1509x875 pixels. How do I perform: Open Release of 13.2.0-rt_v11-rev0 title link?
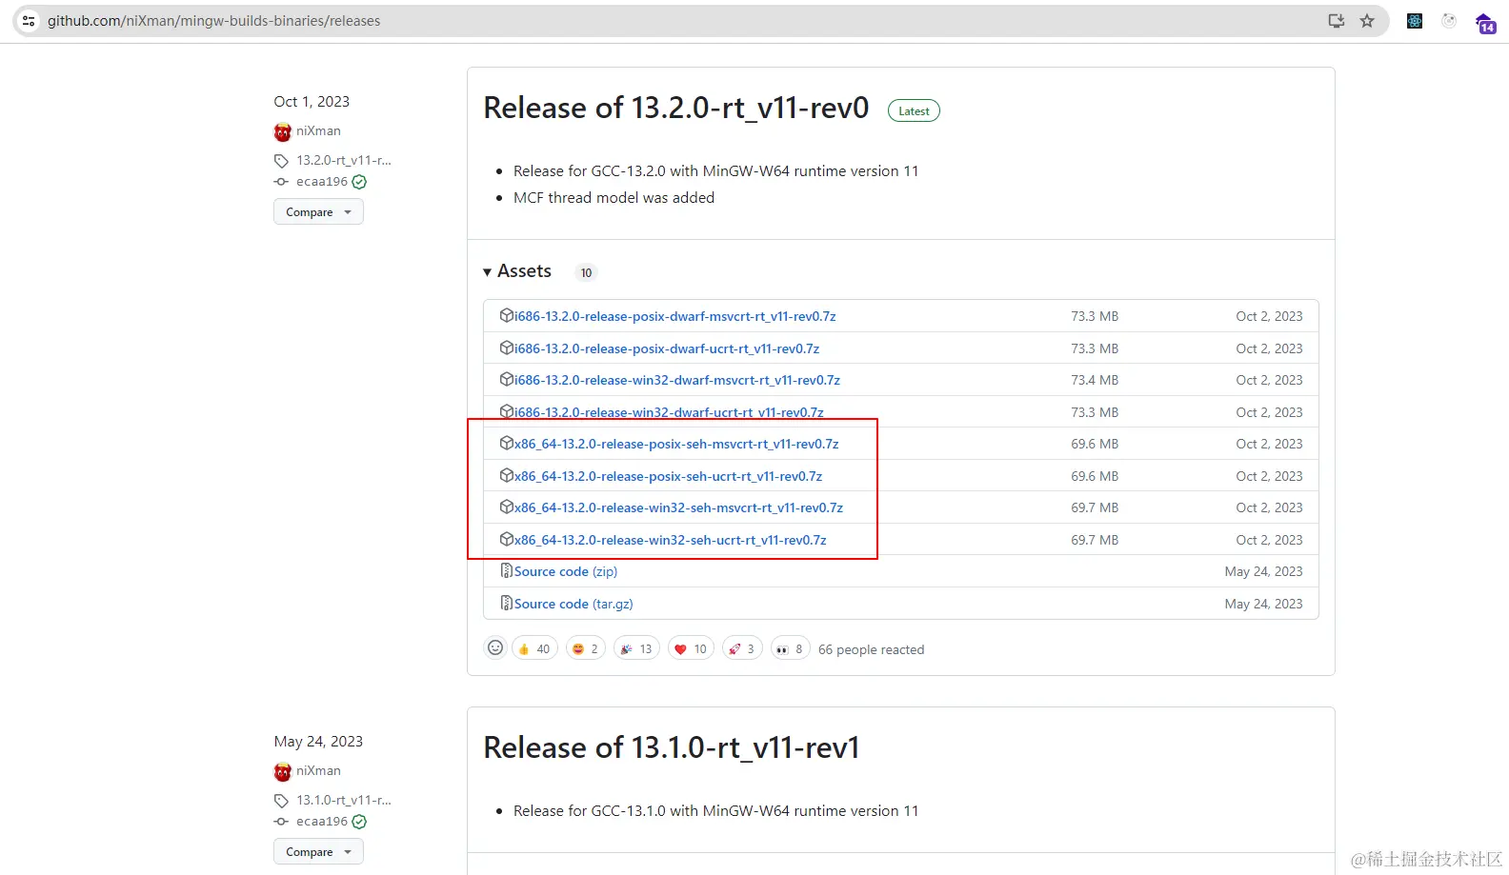click(x=676, y=108)
